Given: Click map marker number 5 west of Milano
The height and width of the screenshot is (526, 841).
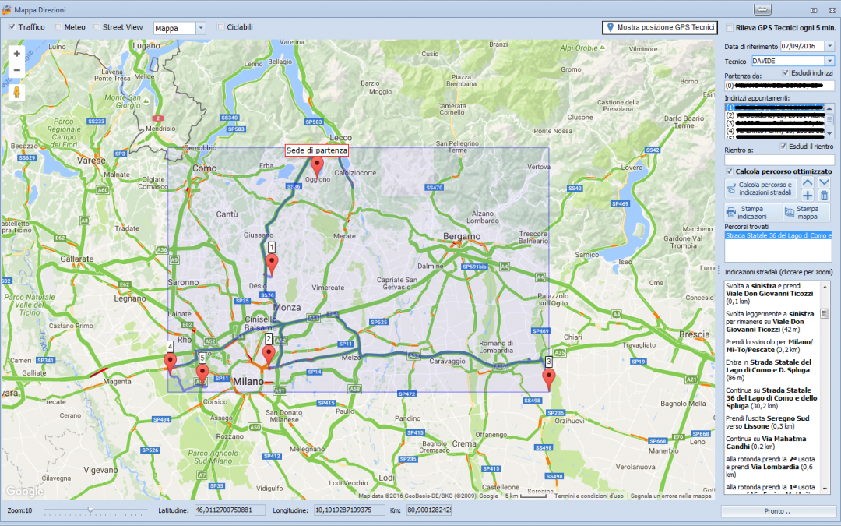Looking at the screenshot, I should tap(202, 374).
